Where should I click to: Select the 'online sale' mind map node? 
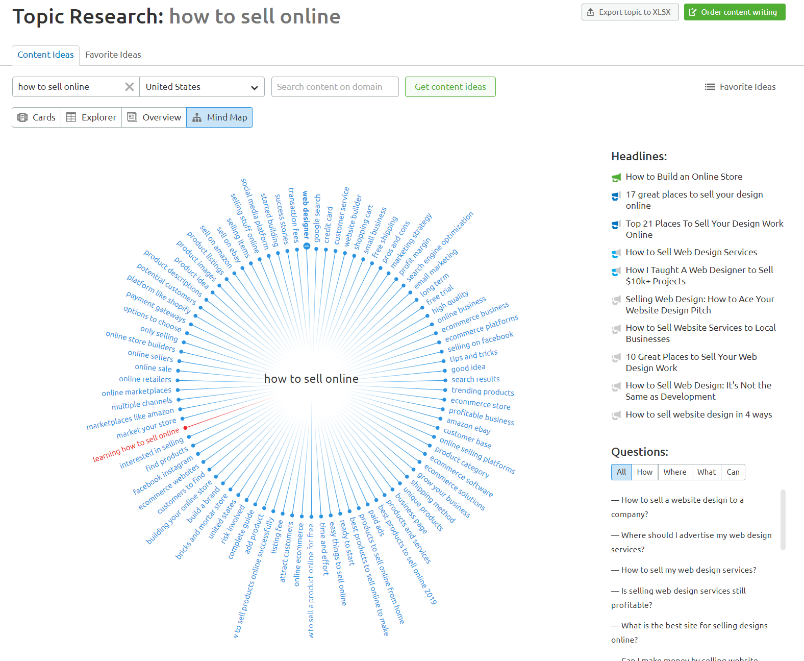click(153, 368)
